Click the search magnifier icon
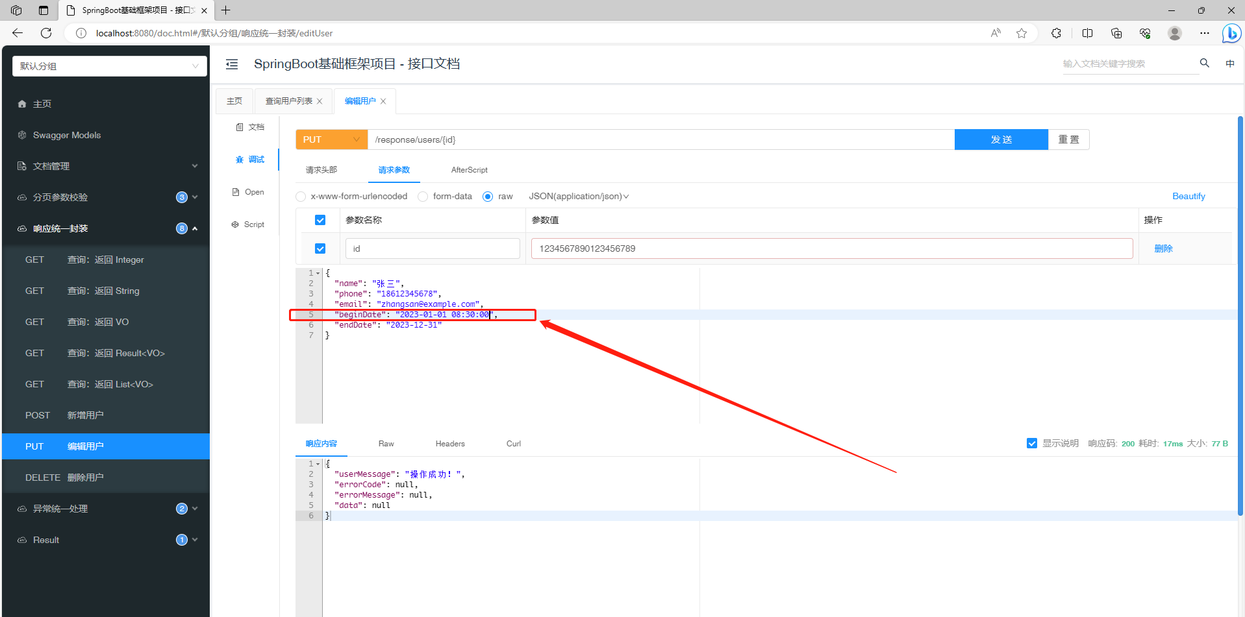Viewport: 1245px width, 617px height. click(1205, 63)
